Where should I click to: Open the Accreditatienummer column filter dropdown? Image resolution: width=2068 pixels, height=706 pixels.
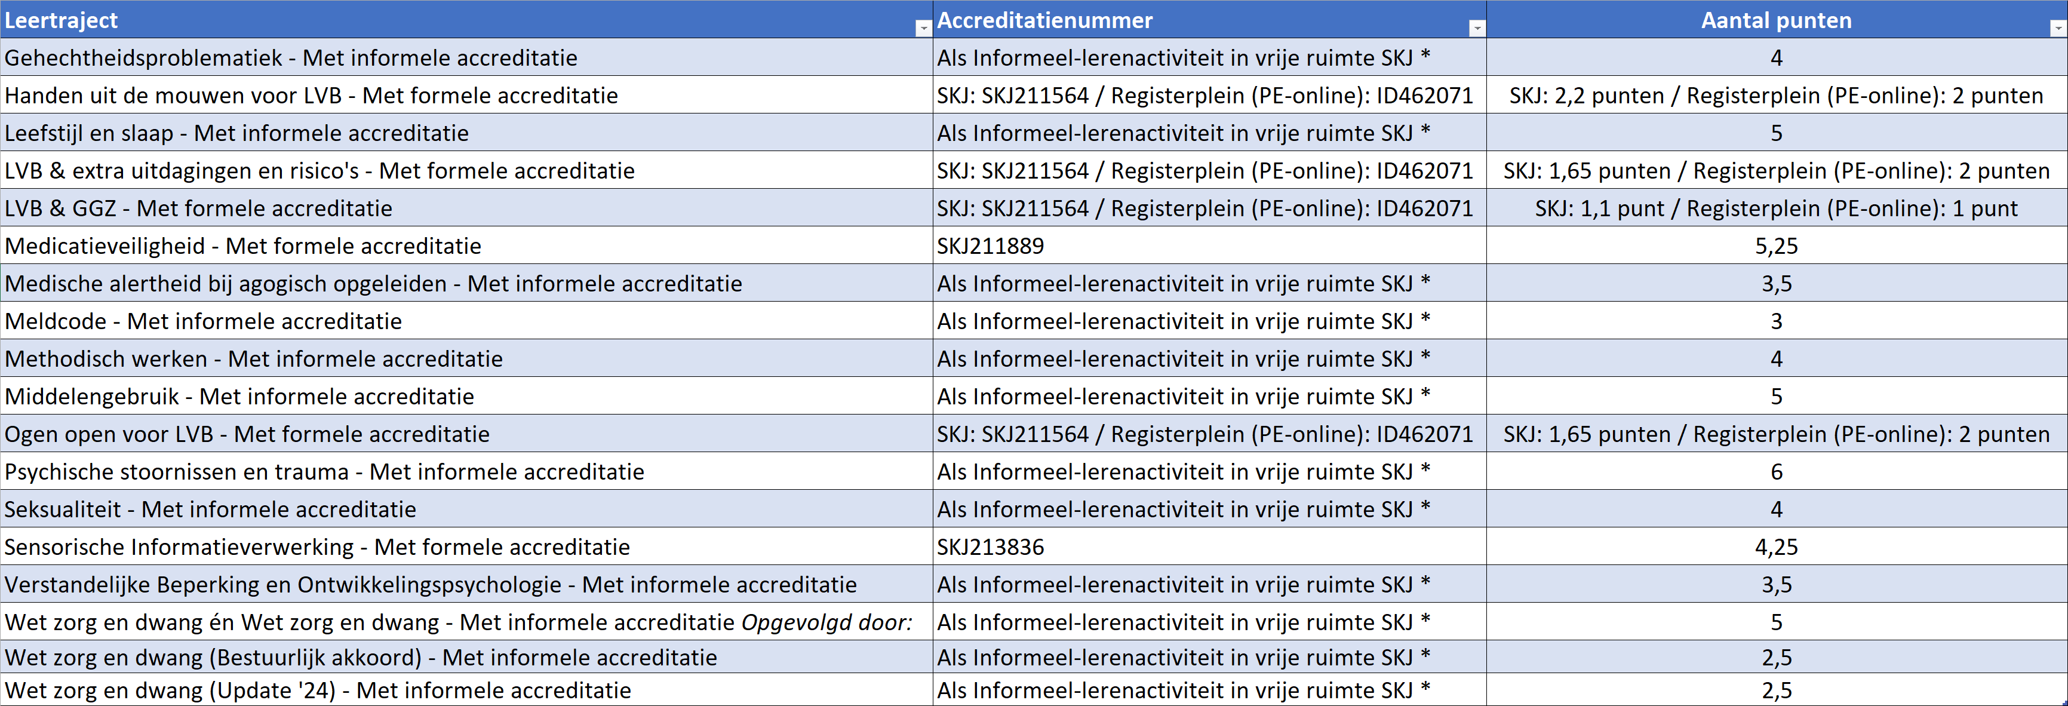1476,28
